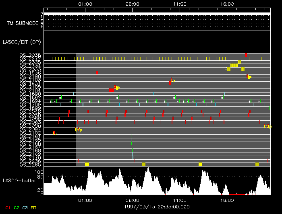Select the fp marker in OS_2105 row
Screen dimensions: 282x214
click(x=118, y=88)
